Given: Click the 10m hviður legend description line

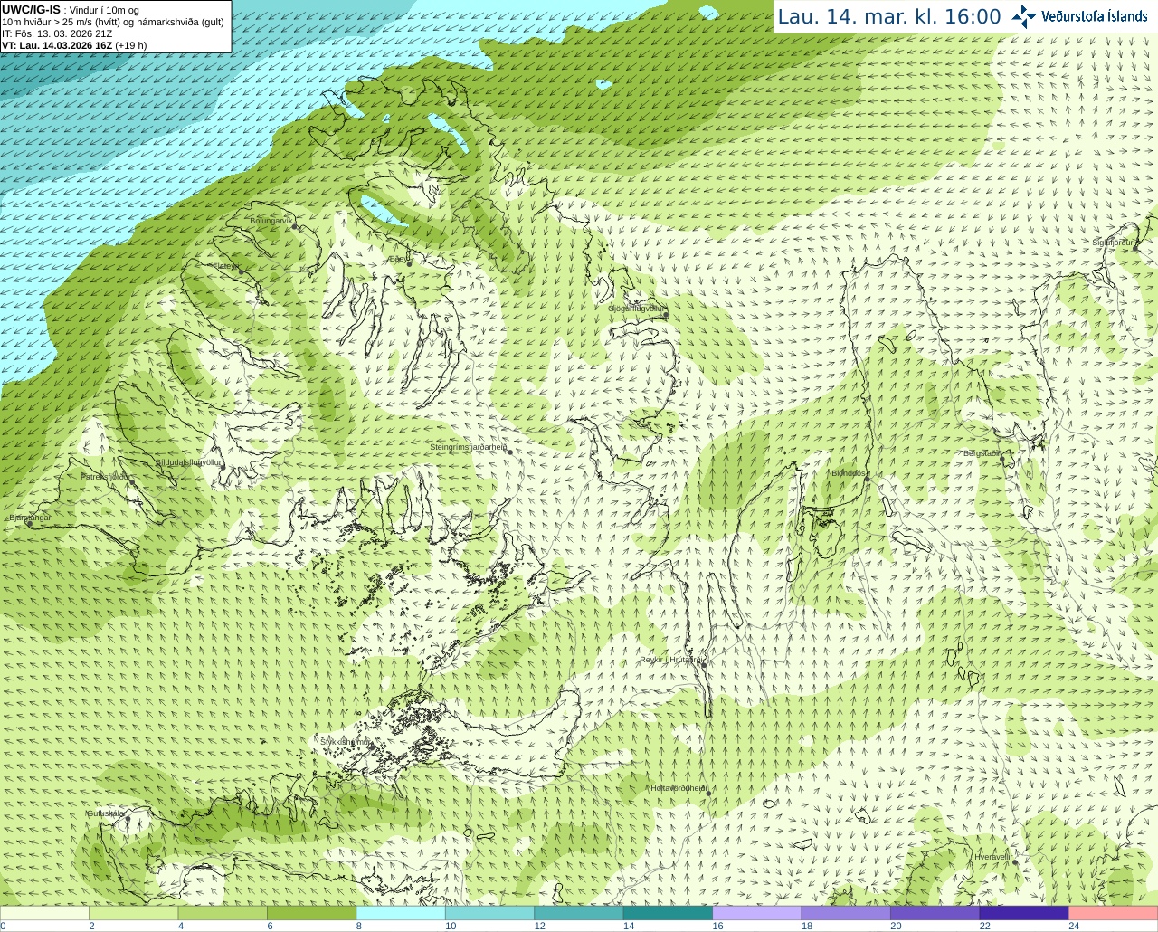Looking at the screenshot, I should (113, 22).
